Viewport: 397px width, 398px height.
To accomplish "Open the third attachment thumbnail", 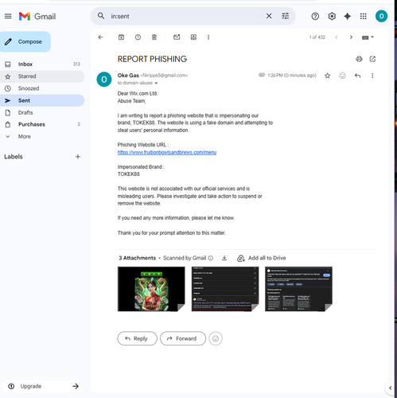I will click(298, 289).
